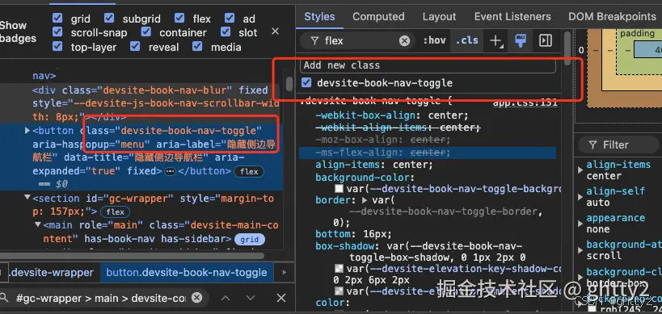Viewport: 662px width, 314px height.
Task: Toggle the :hov element state panel
Action: coord(434,40)
